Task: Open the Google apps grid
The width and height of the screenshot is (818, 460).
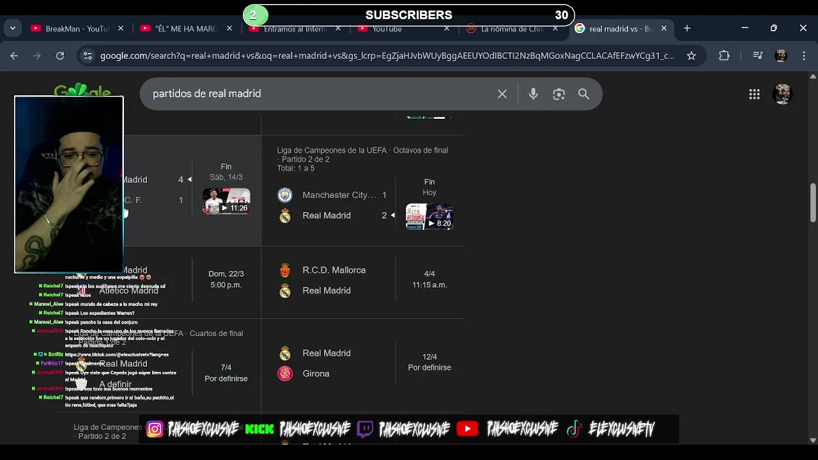Action: [754, 94]
